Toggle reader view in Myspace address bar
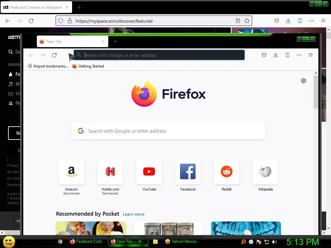 [x=238, y=21]
